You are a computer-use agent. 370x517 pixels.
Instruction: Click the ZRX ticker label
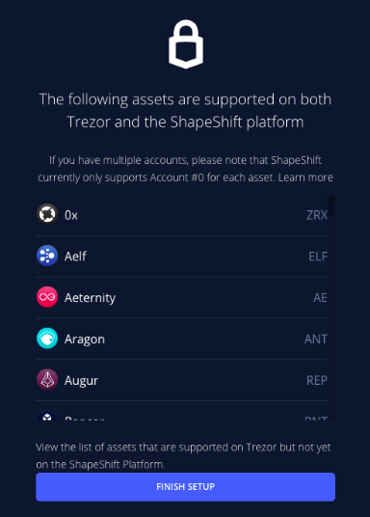[x=317, y=215]
